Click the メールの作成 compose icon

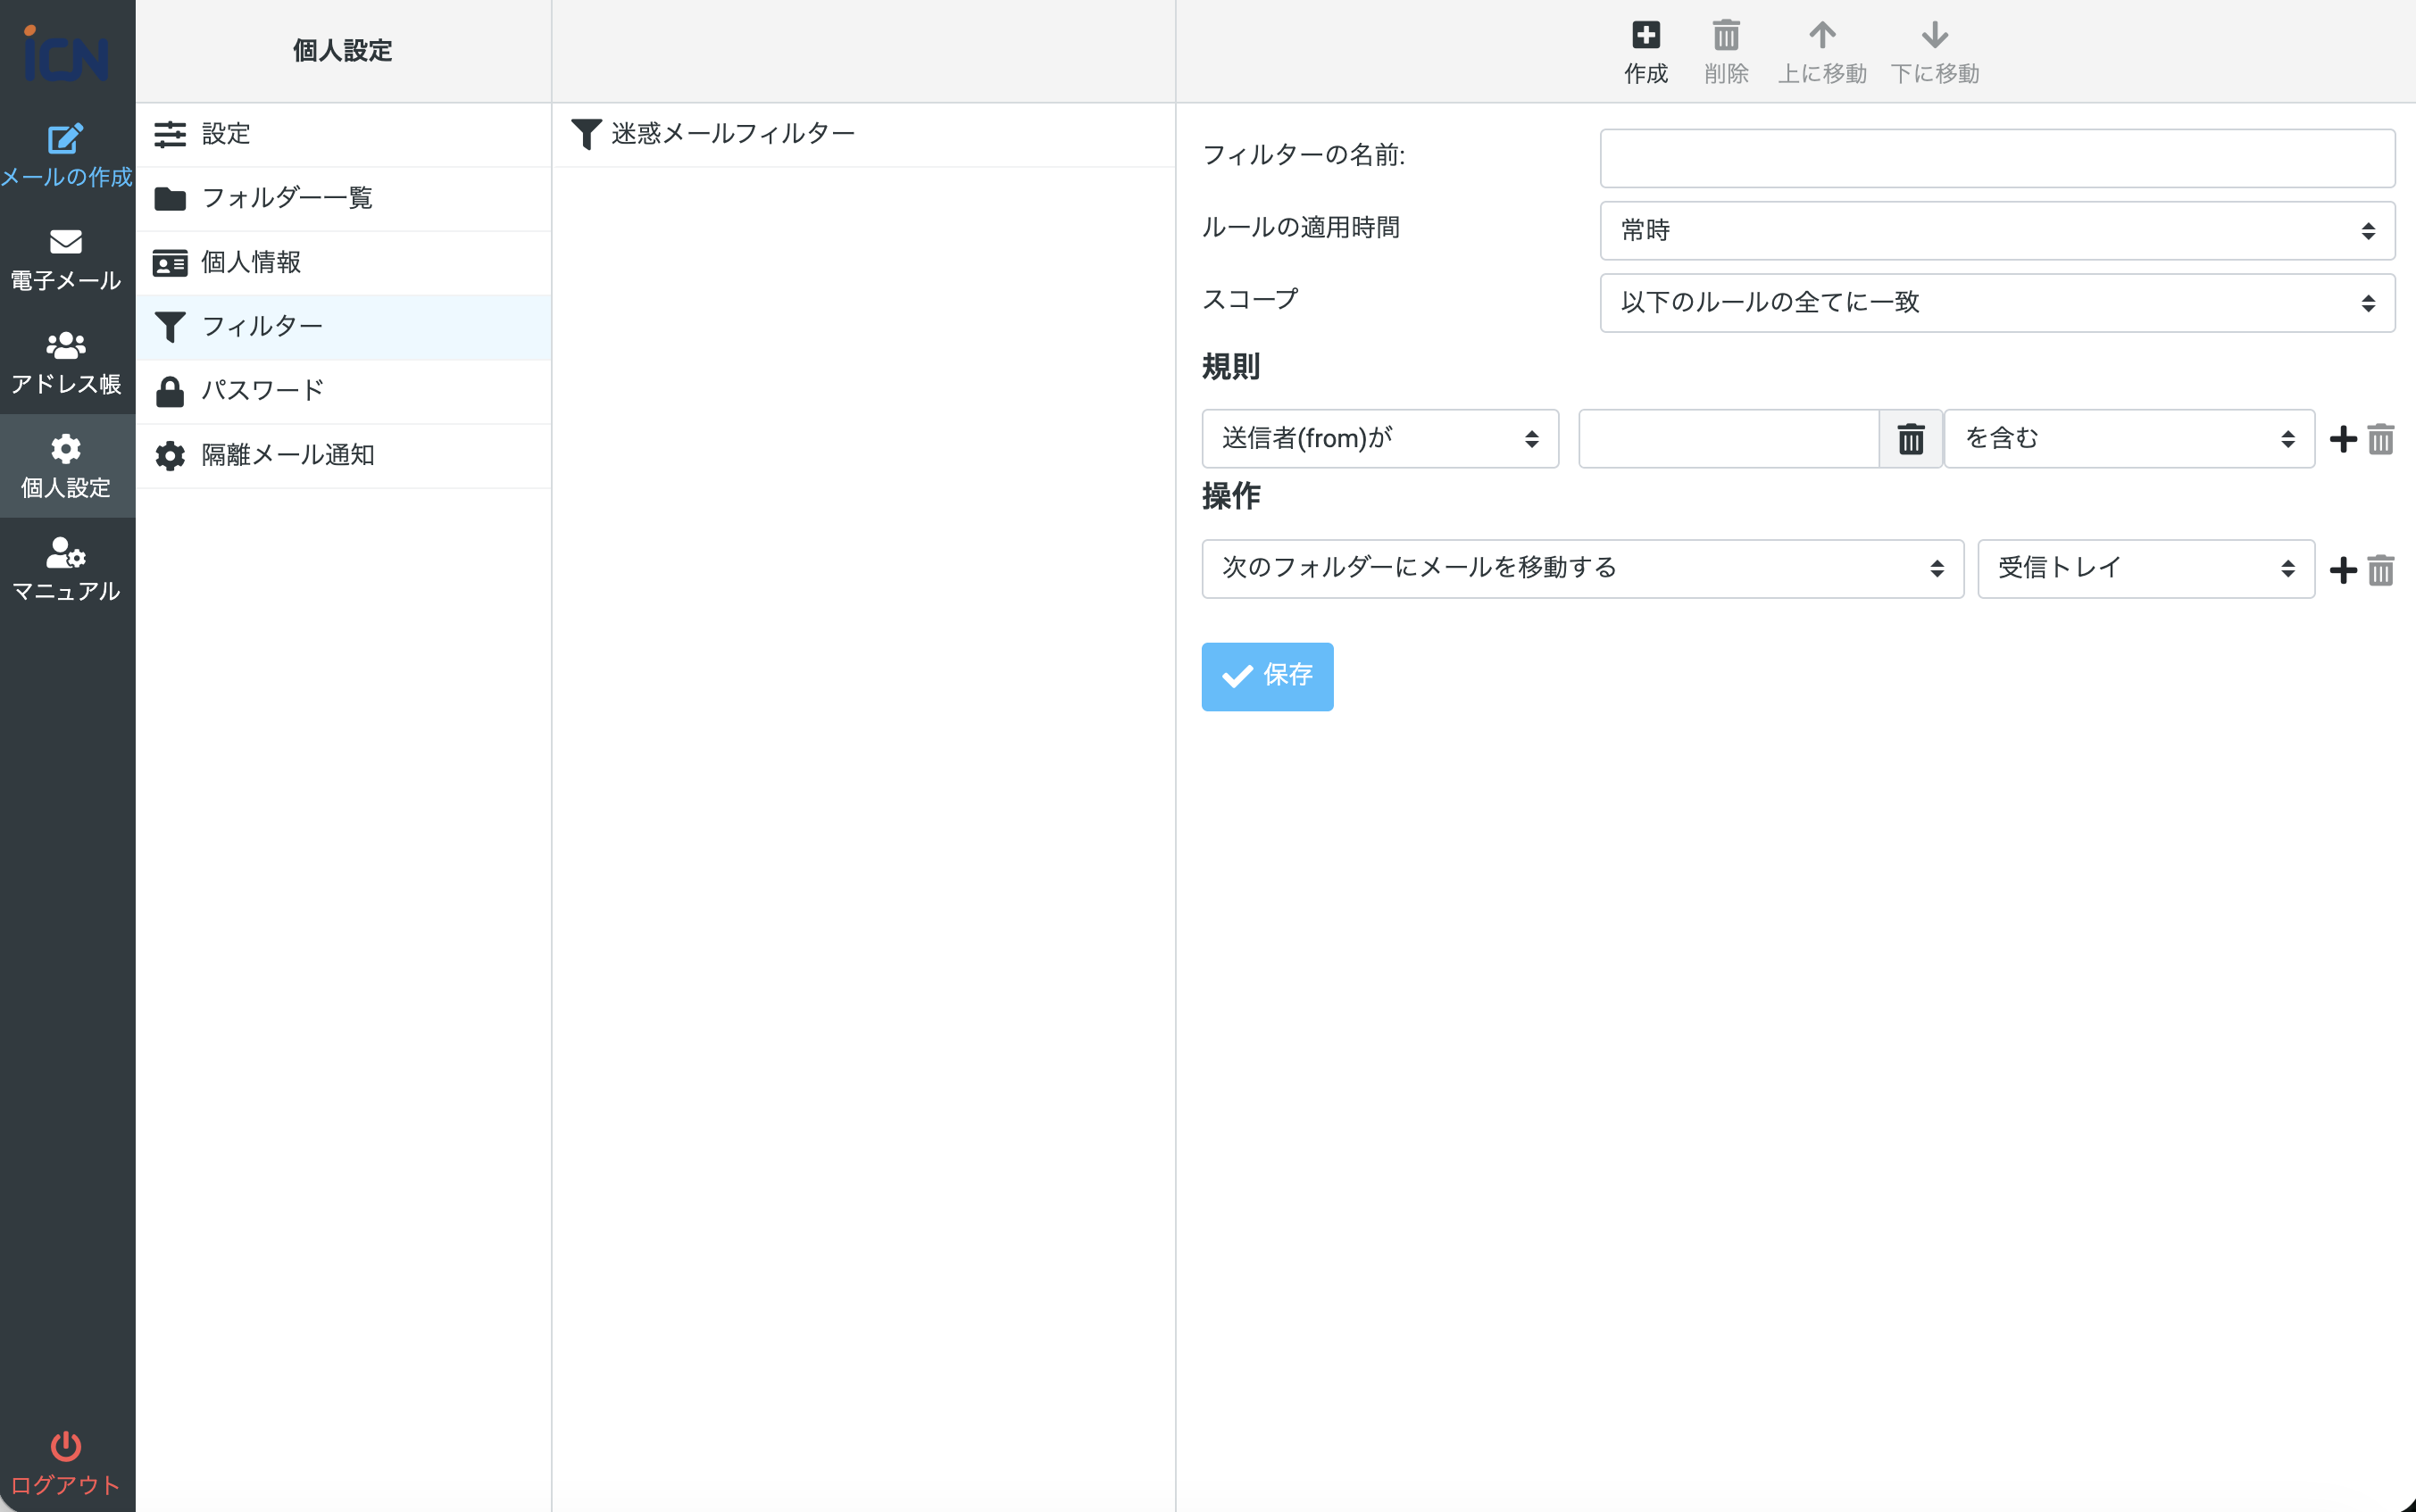pos(66,139)
